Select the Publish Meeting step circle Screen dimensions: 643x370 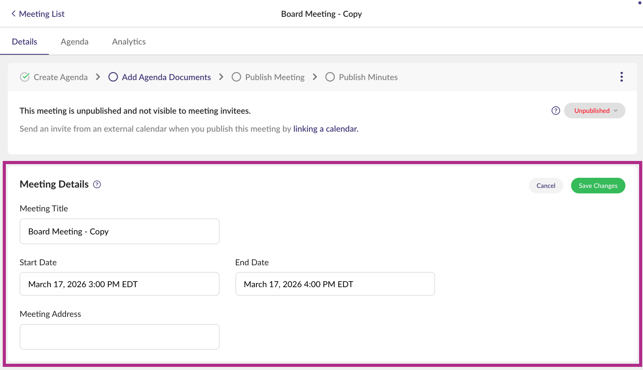point(236,77)
